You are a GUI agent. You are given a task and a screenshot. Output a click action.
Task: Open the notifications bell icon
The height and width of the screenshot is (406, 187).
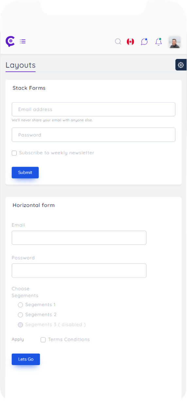pyautogui.click(x=159, y=42)
